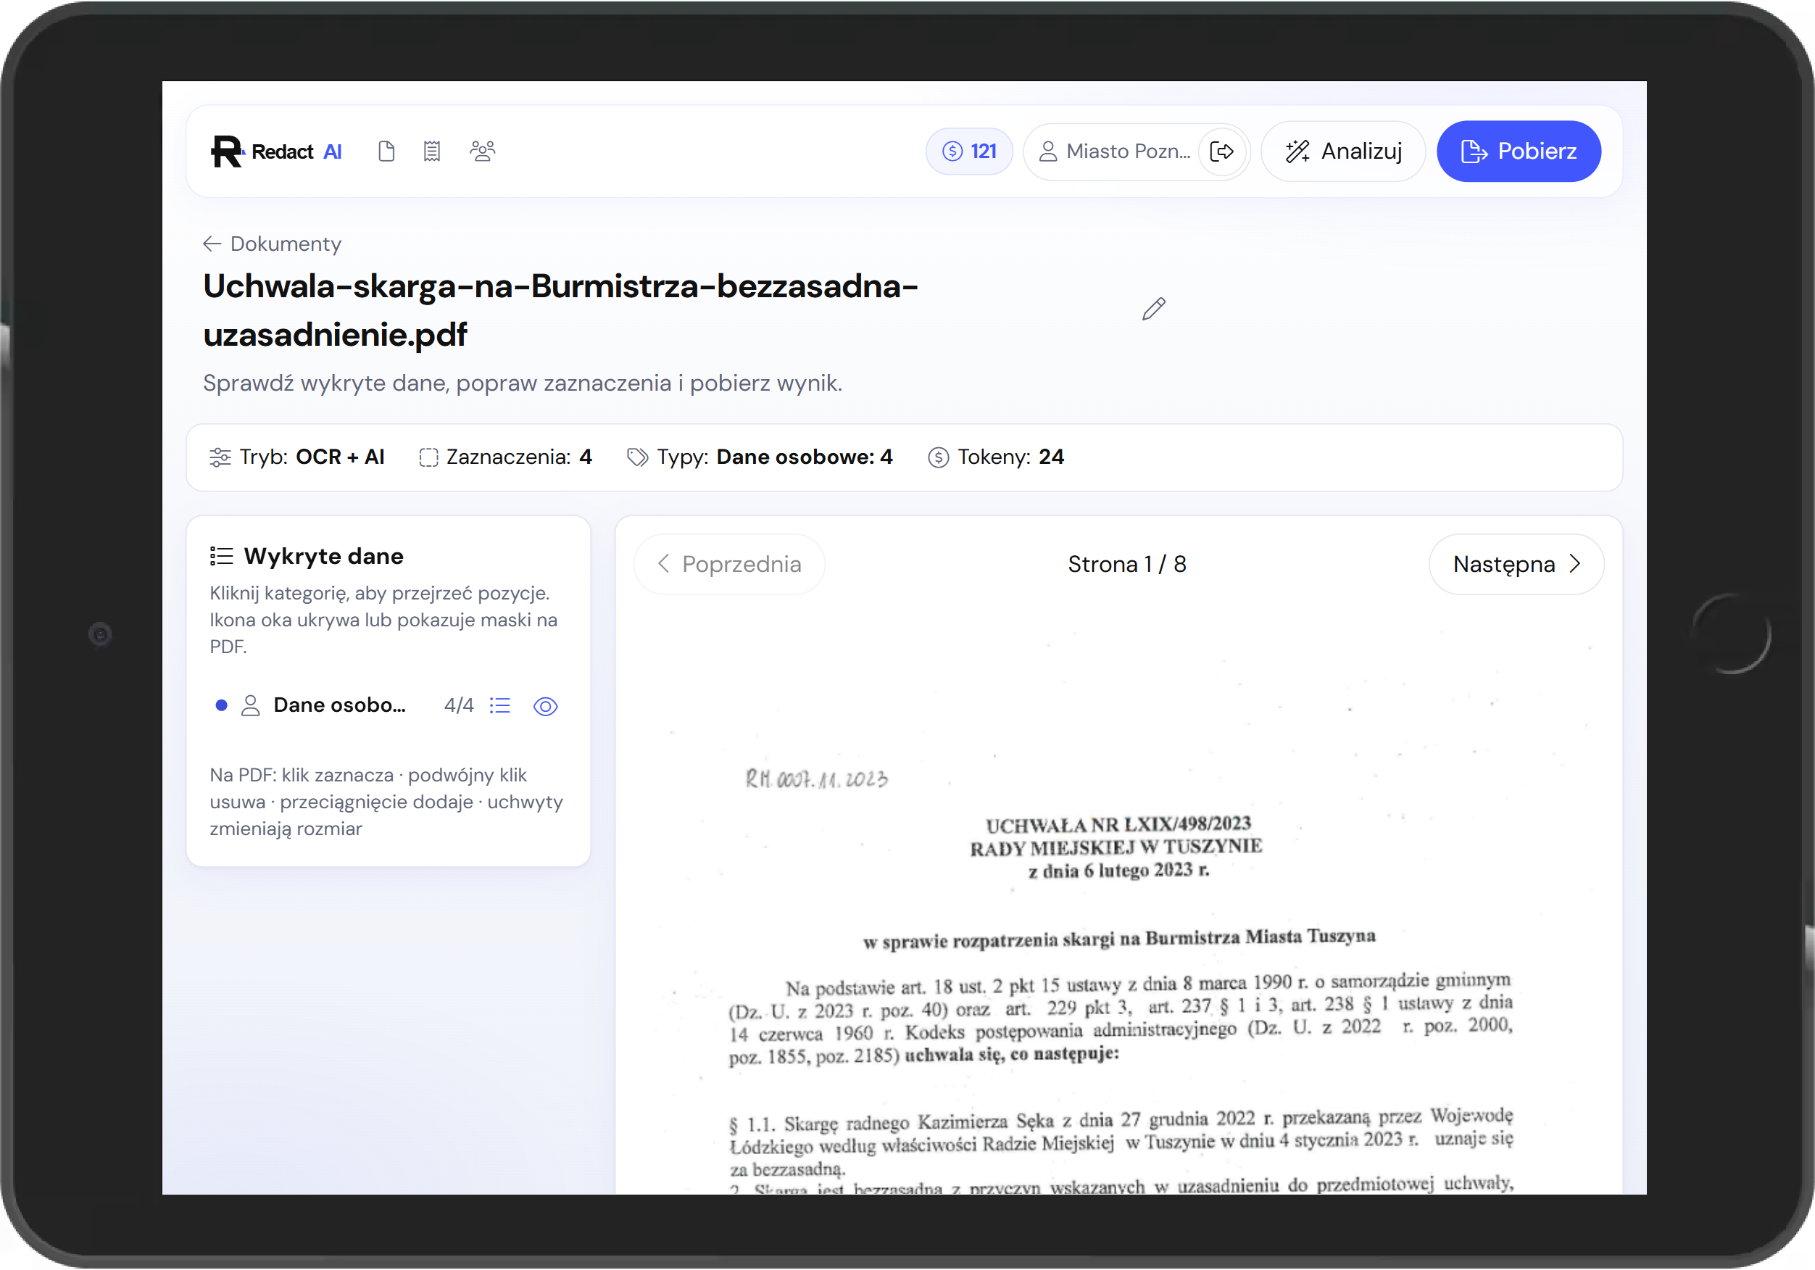The height and width of the screenshot is (1270, 1815).
Task: Download result with Pobierz button
Action: coord(1519,151)
